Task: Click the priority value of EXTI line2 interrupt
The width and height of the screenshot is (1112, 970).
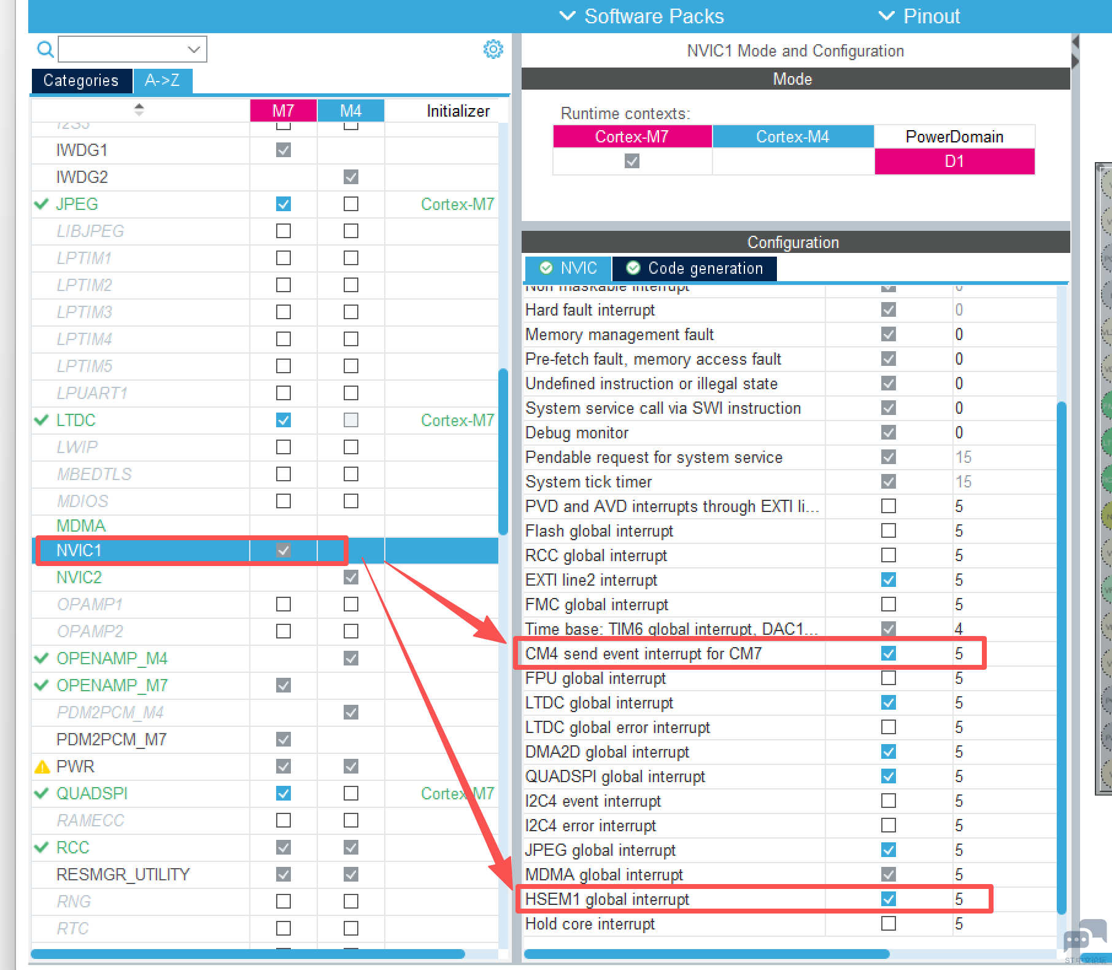Action: click(959, 580)
